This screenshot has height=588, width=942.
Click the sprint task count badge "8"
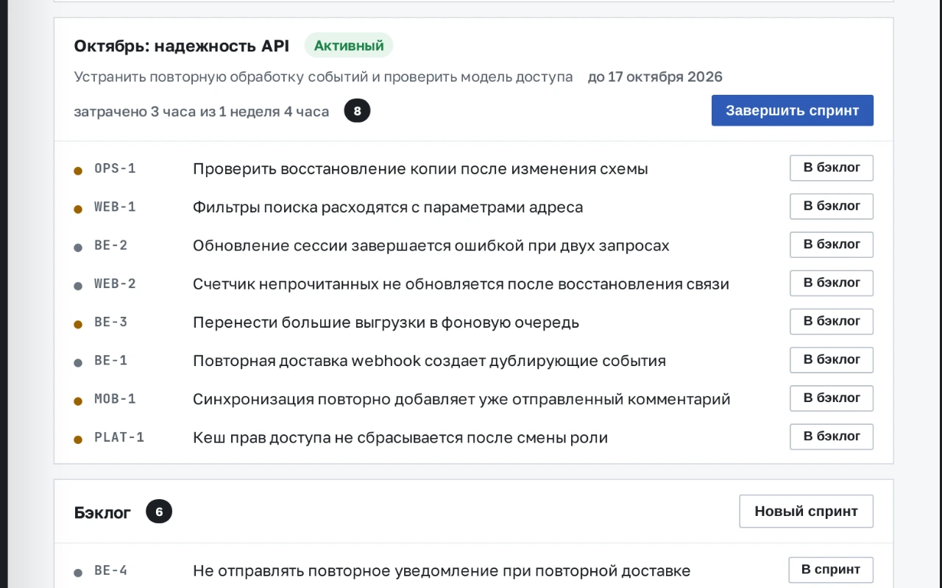358,111
